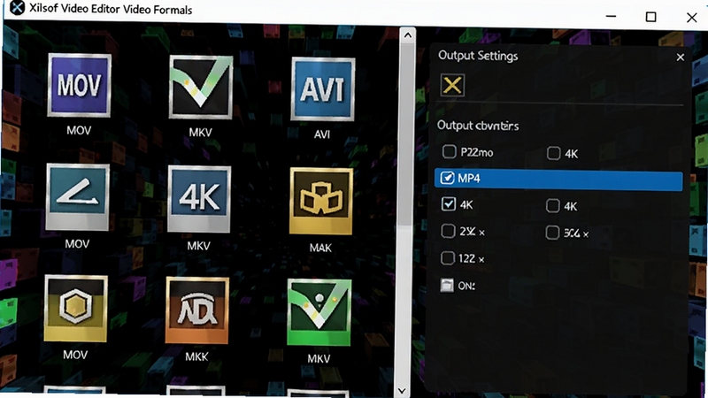Select the 4K MKV format icon
Viewport: 708px width, 398px height.
(199, 199)
